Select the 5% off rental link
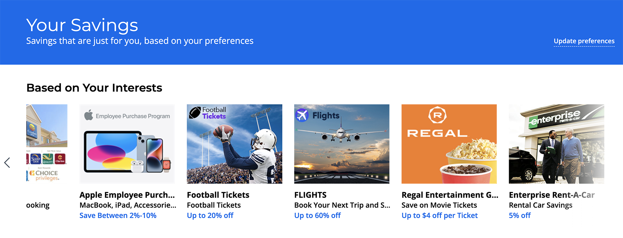 (x=520, y=216)
